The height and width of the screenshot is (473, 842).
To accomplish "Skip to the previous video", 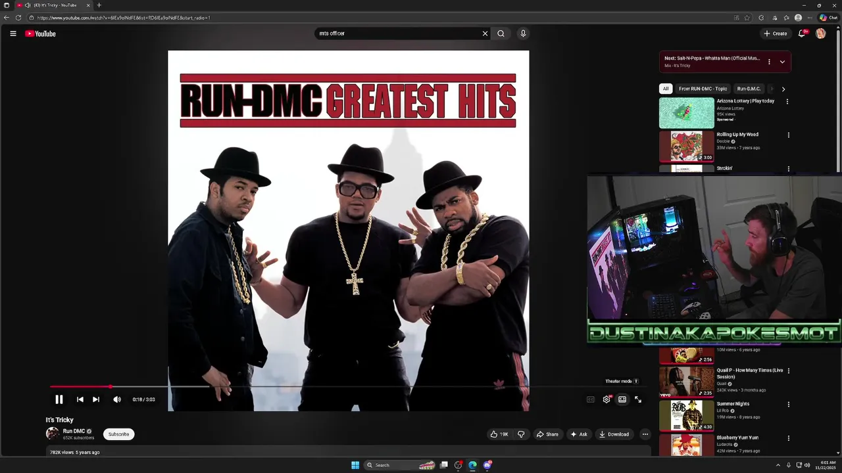I will pyautogui.click(x=80, y=399).
